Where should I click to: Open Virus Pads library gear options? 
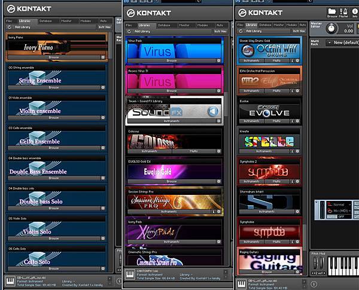[219, 60]
